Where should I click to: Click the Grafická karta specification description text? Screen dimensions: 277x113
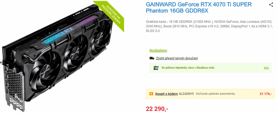[x=209, y=26]
